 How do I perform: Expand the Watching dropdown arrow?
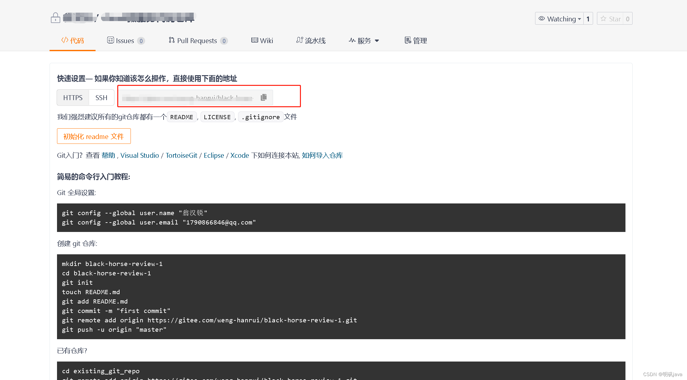579,19
